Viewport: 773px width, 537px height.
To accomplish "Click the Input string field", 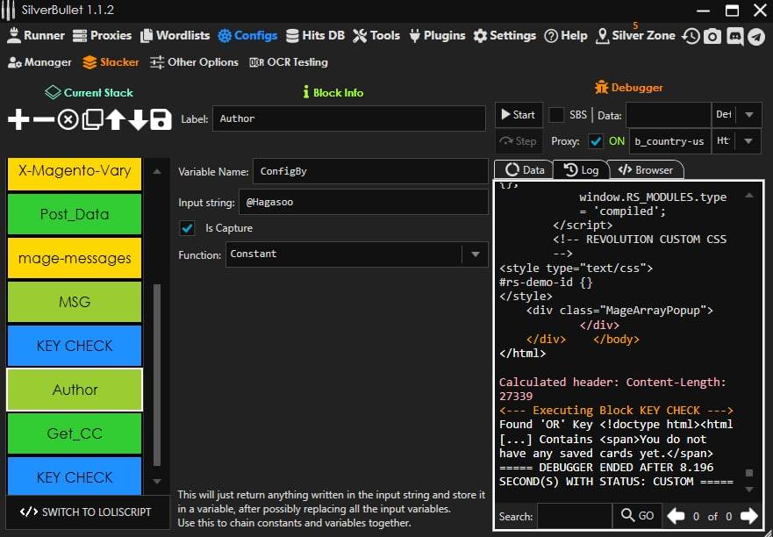I will (362, 202).
